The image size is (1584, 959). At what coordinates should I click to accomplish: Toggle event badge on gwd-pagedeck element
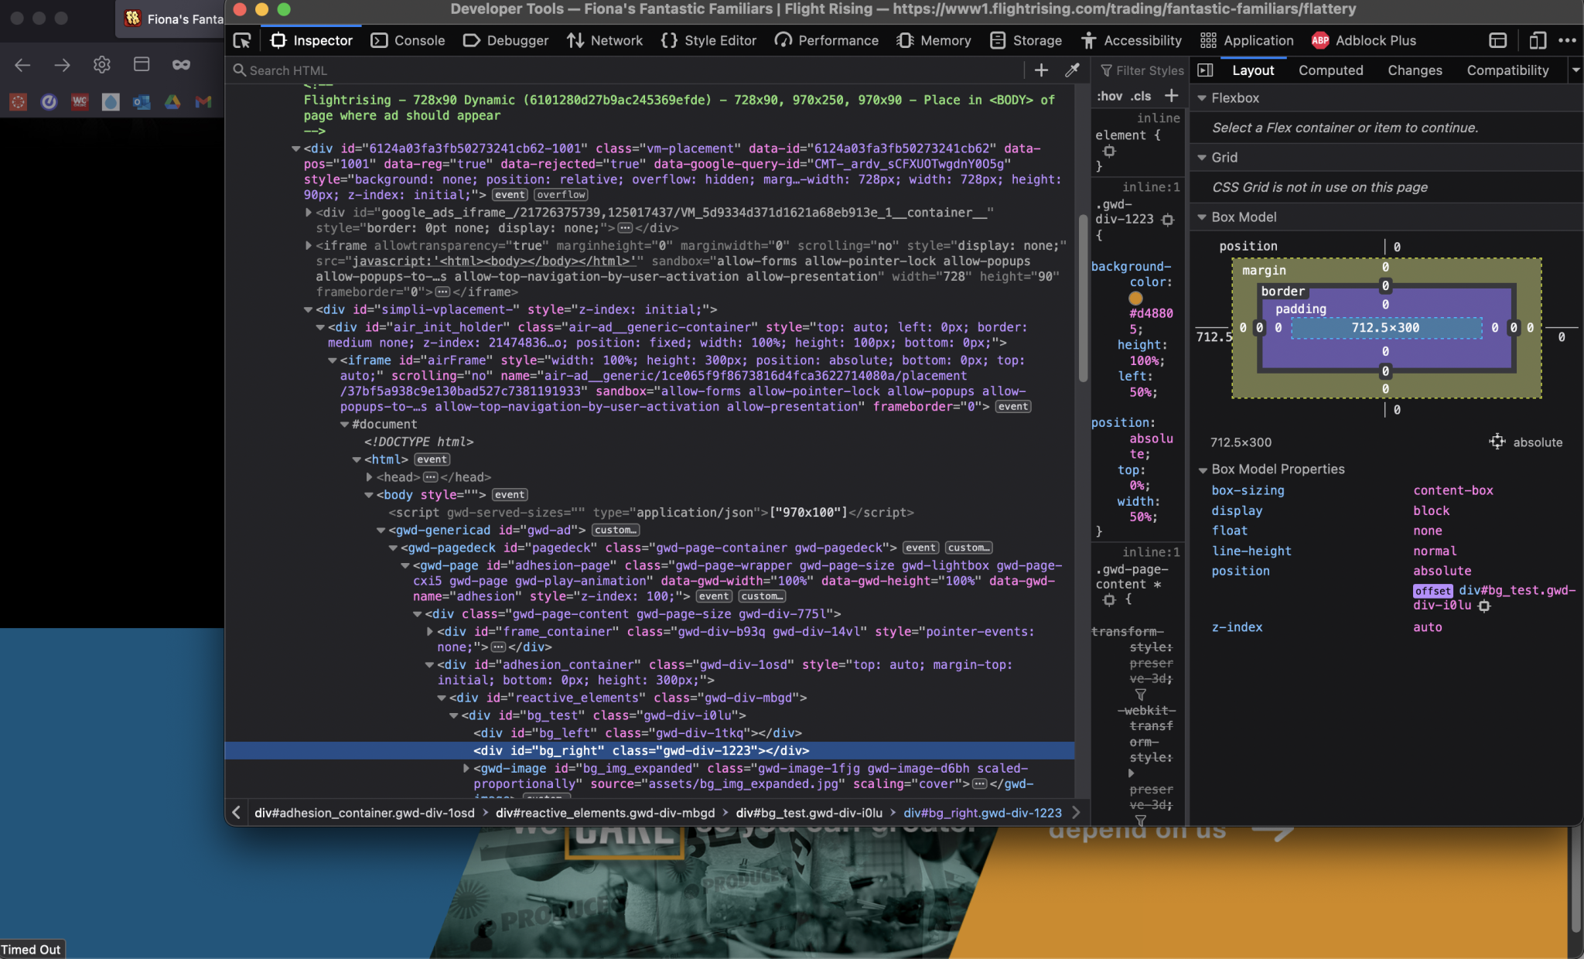(x=920, y=548)
